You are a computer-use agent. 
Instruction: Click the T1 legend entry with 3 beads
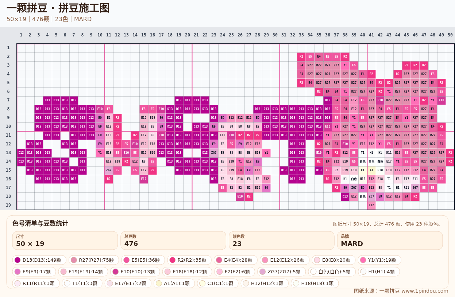point(82,284)
